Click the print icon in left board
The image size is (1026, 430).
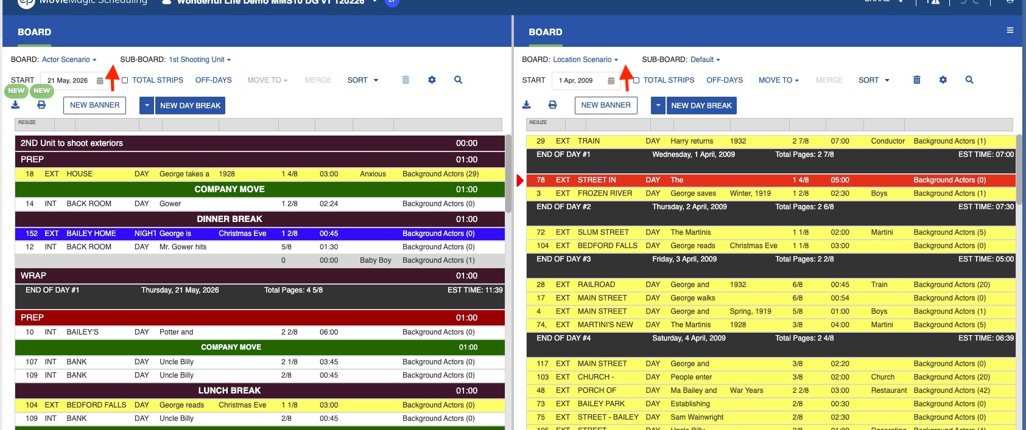click(41, 105)
